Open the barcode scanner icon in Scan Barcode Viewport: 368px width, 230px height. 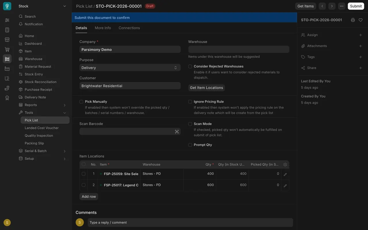coord(177,132)
